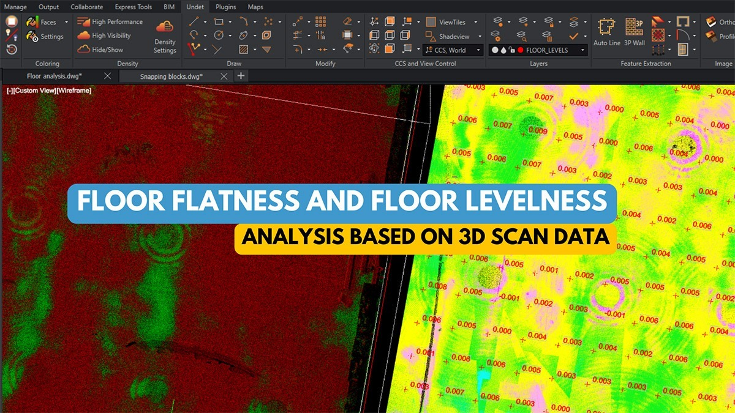735x413 pixels.
Task: Click the line tool in Draw panel
Action: [194, 22]
